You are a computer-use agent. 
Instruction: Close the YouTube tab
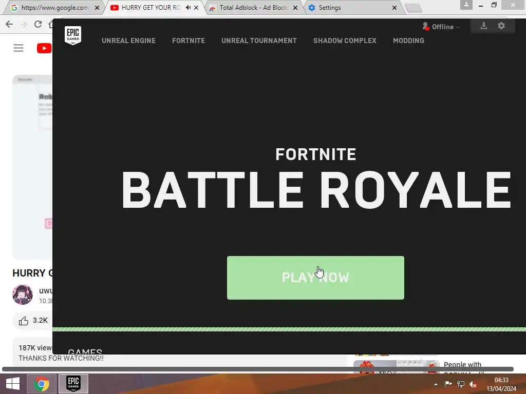click(196, 8)
